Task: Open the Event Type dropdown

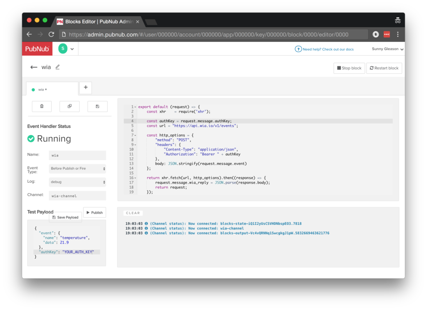Action: [x=77, y=169]
